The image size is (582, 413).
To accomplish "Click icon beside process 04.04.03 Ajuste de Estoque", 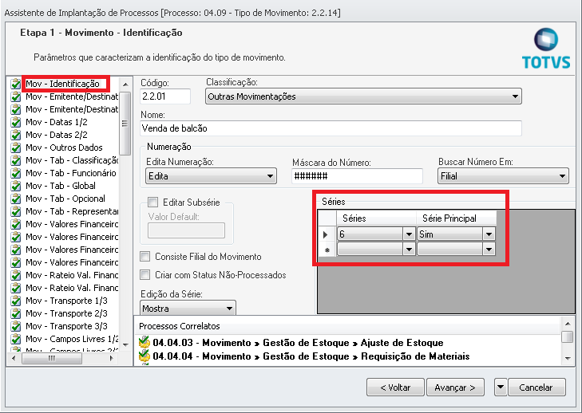I will pyautogui.click(x=144, y=342).
